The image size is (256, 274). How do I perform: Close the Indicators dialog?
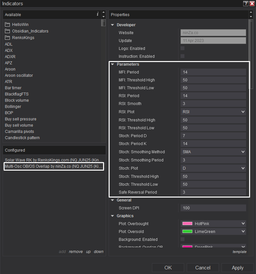[252, 4]
